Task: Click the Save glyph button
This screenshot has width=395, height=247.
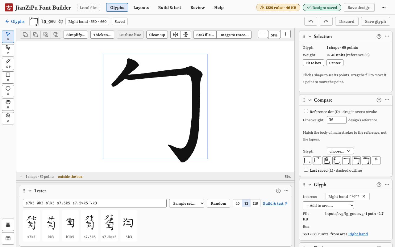Action: pyautogui.click(x=376, y=21)
